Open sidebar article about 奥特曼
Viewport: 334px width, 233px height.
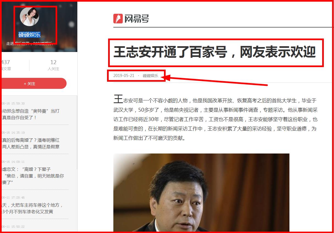pyautogui.click(x=31, y=114)
